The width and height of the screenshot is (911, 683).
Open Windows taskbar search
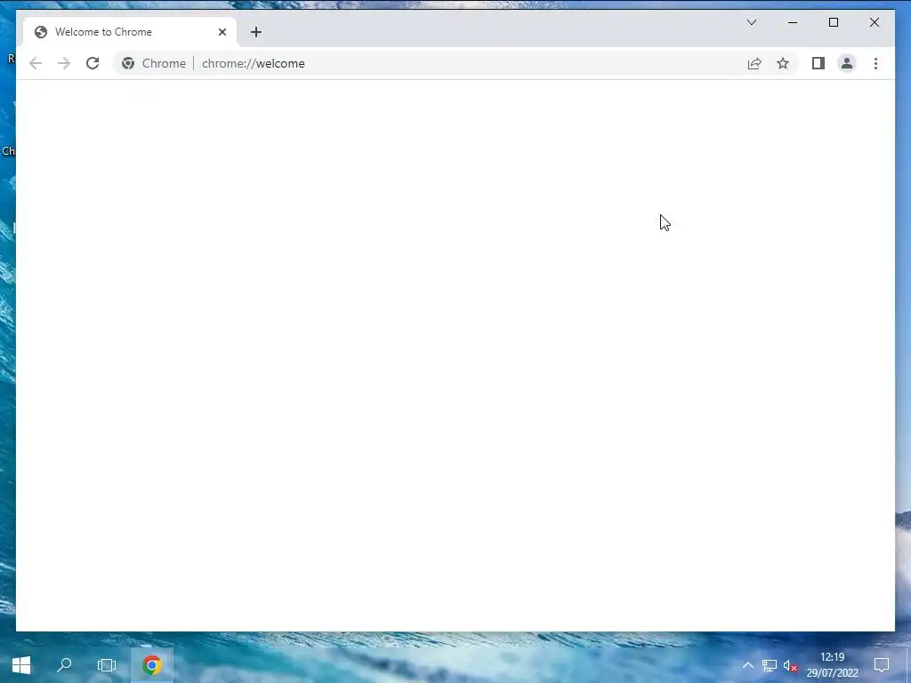click(x=64, y=665)
